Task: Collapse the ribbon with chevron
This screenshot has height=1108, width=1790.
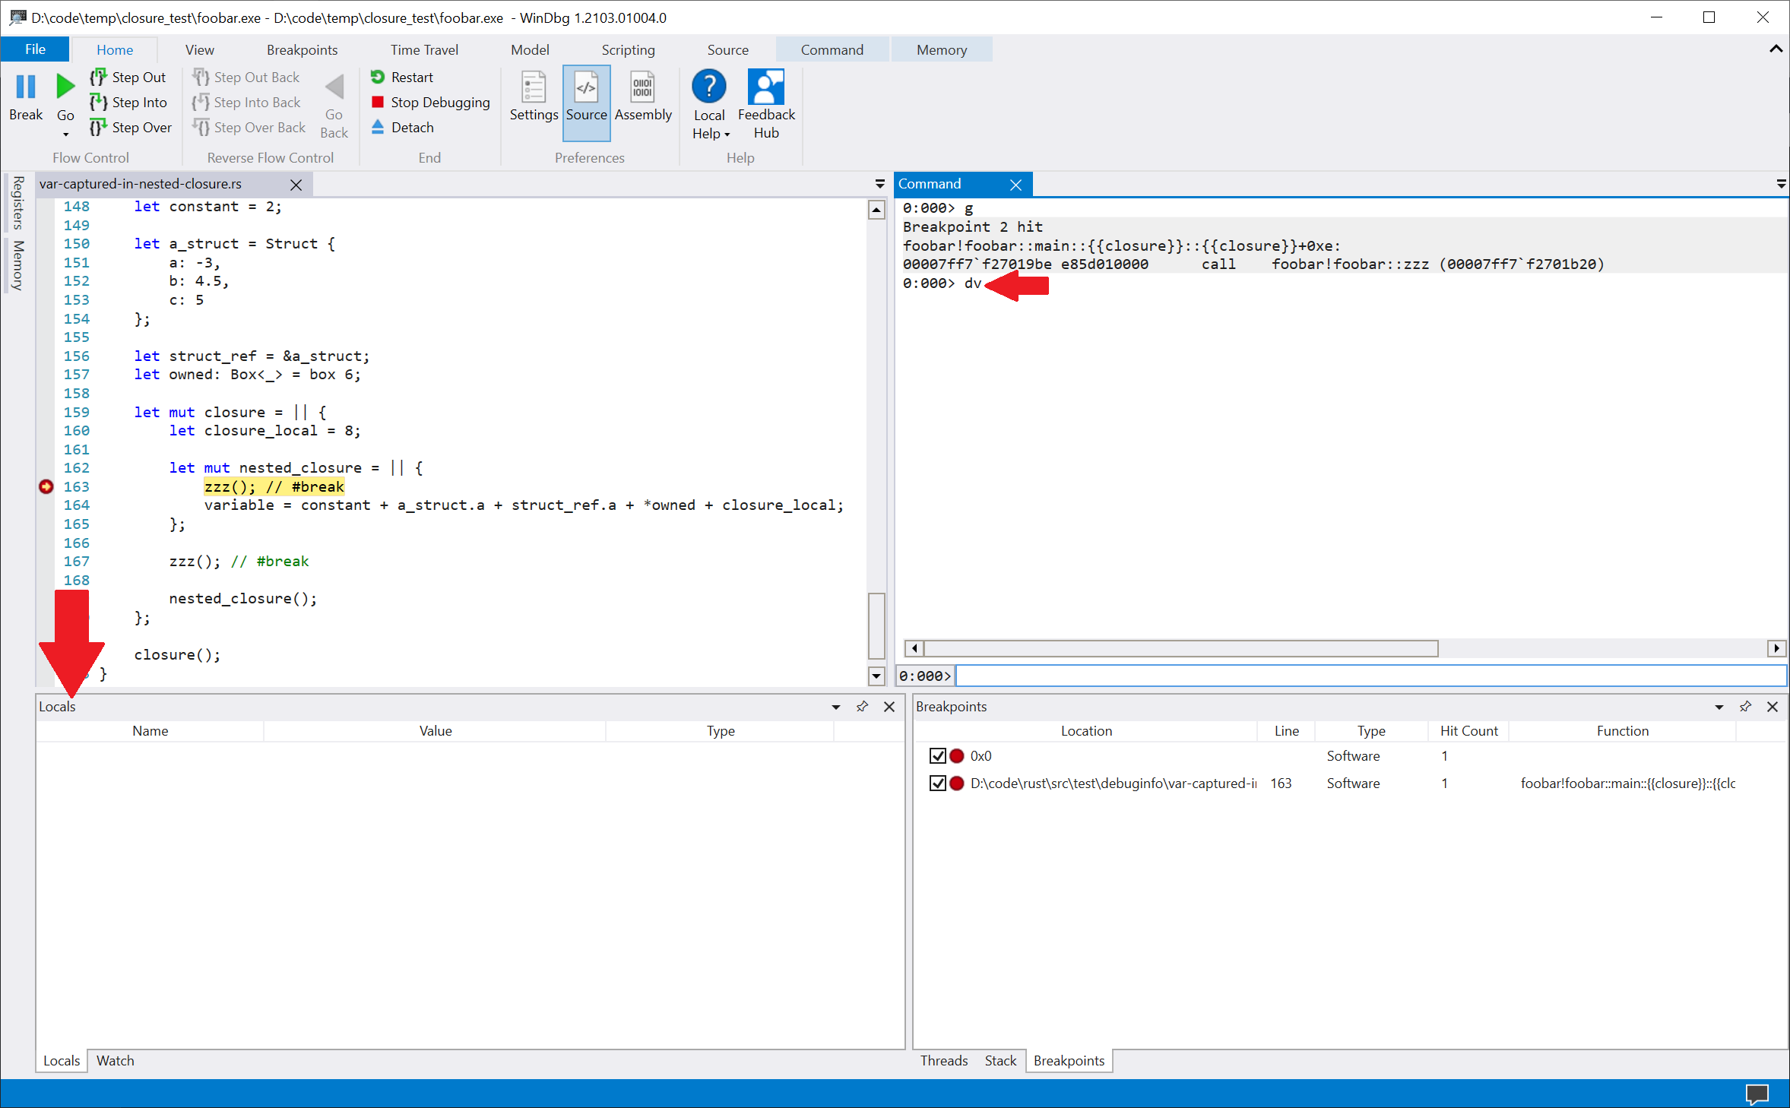Action: tap(1776, 49)
